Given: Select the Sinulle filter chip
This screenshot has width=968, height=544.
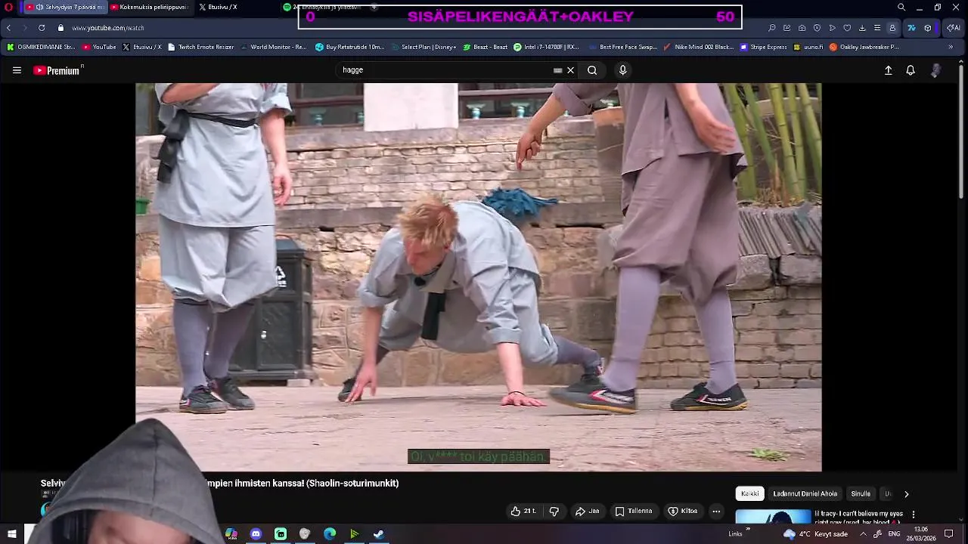Looking at the screenshot, I should tap(861, 493).
